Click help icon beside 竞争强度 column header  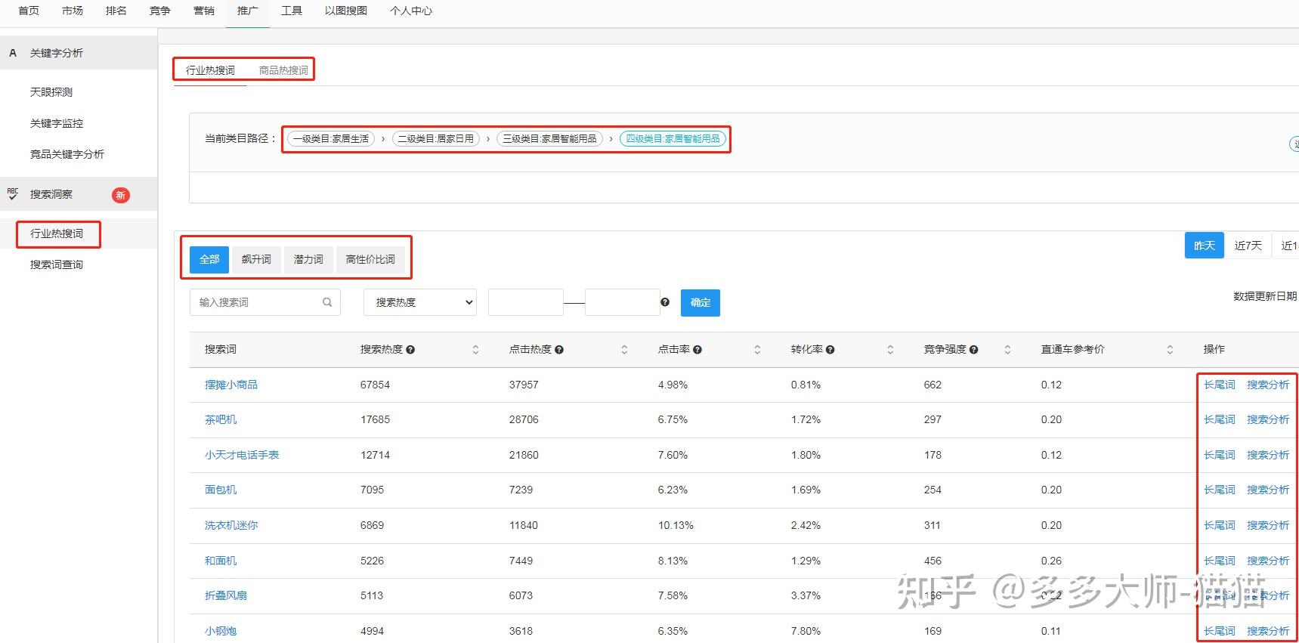pos(974,350)
